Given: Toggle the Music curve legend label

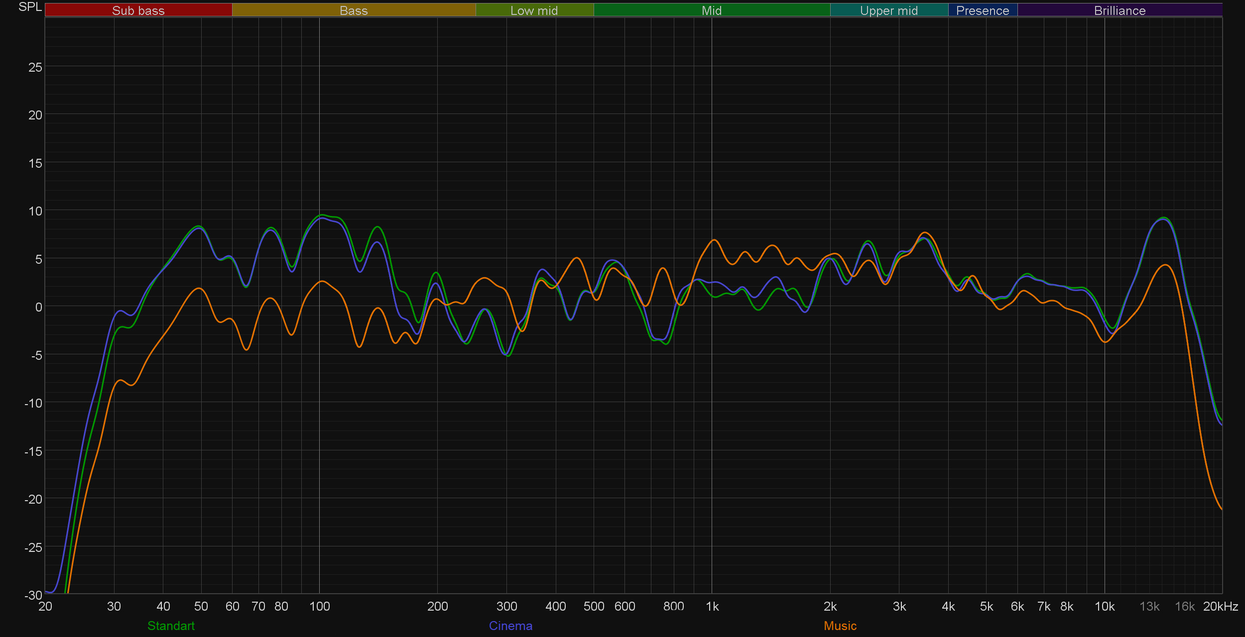Looking at the screenshot, I should (x=840, y=626).
